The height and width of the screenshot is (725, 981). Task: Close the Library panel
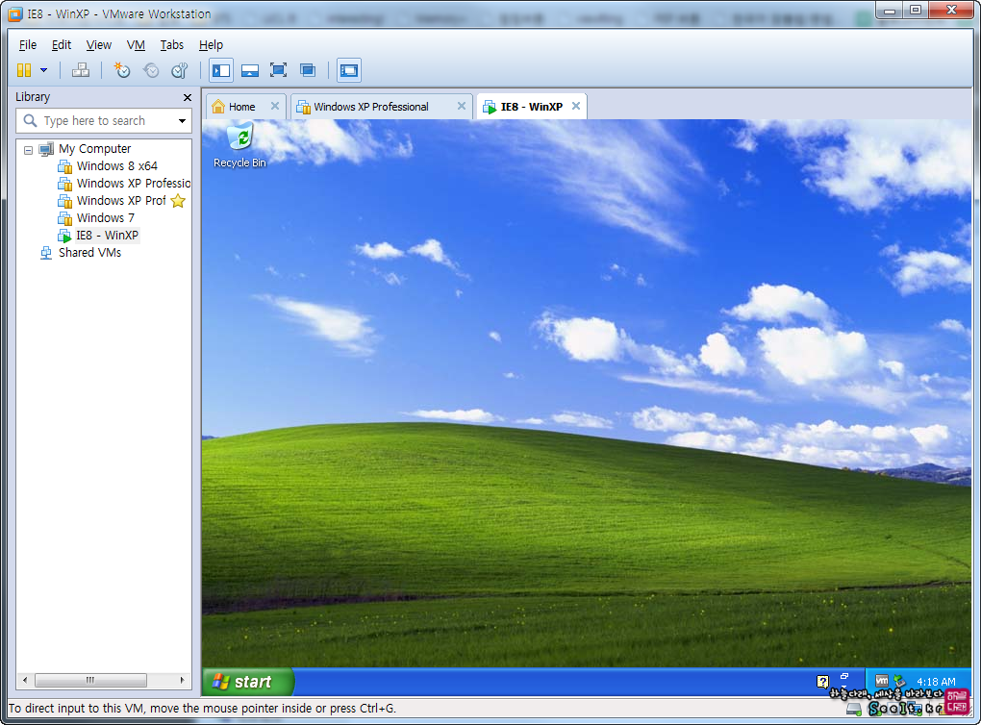click(x=188, y=97)
